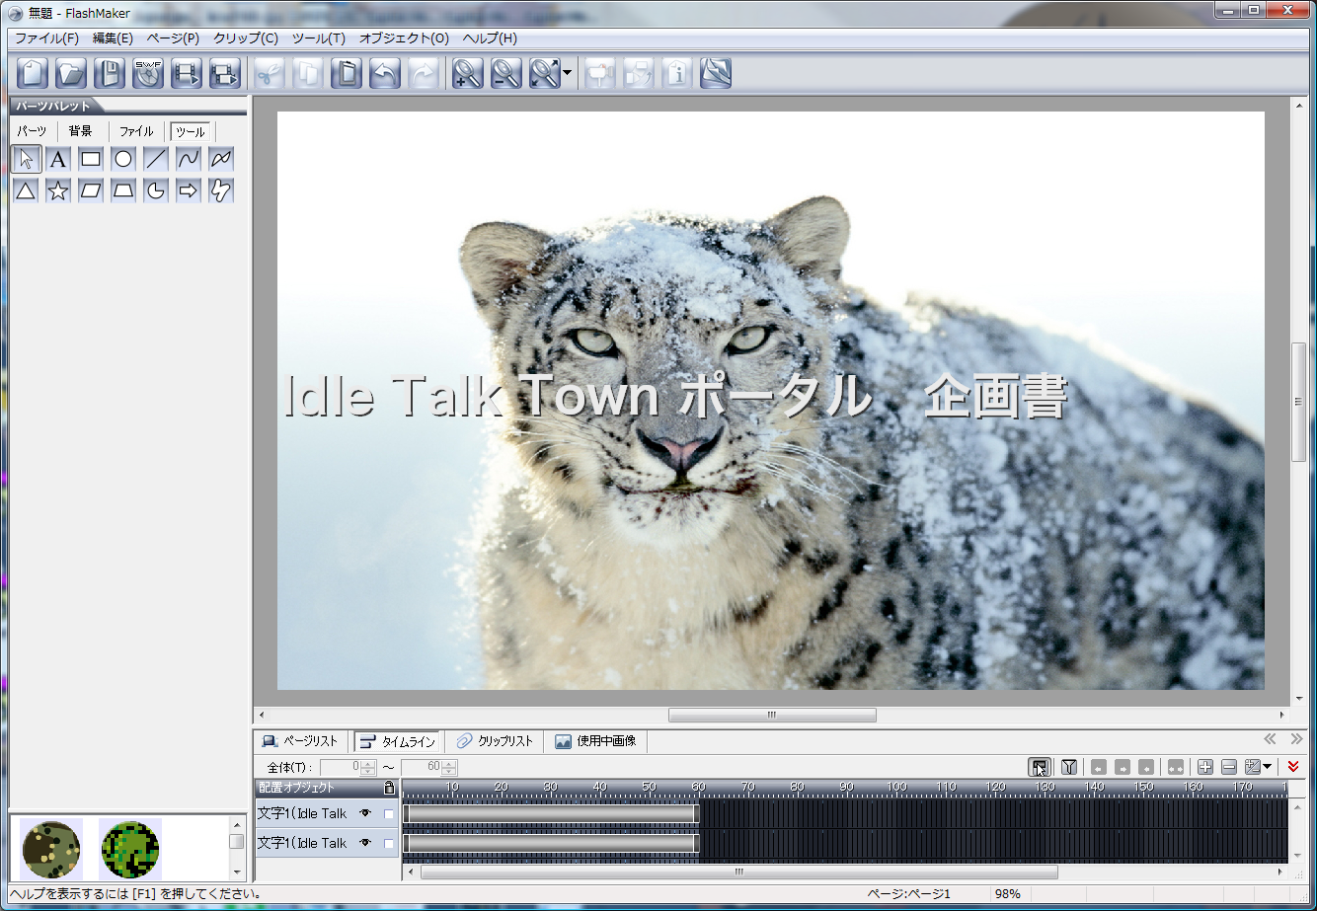Open the ファイル(F) menu
Viewport: 1317px width, 911px height.
(46, 38)
